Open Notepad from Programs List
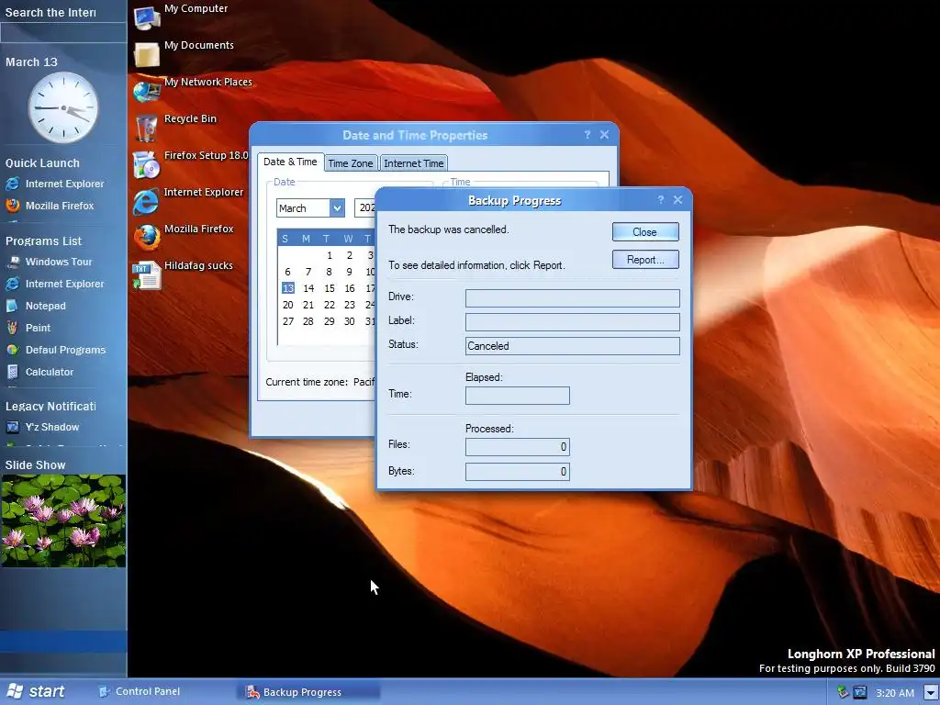940x705 pixels. [x=36, y=306]
